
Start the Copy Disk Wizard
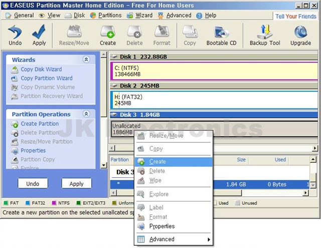pyautogui.click(x=37, y=69)
